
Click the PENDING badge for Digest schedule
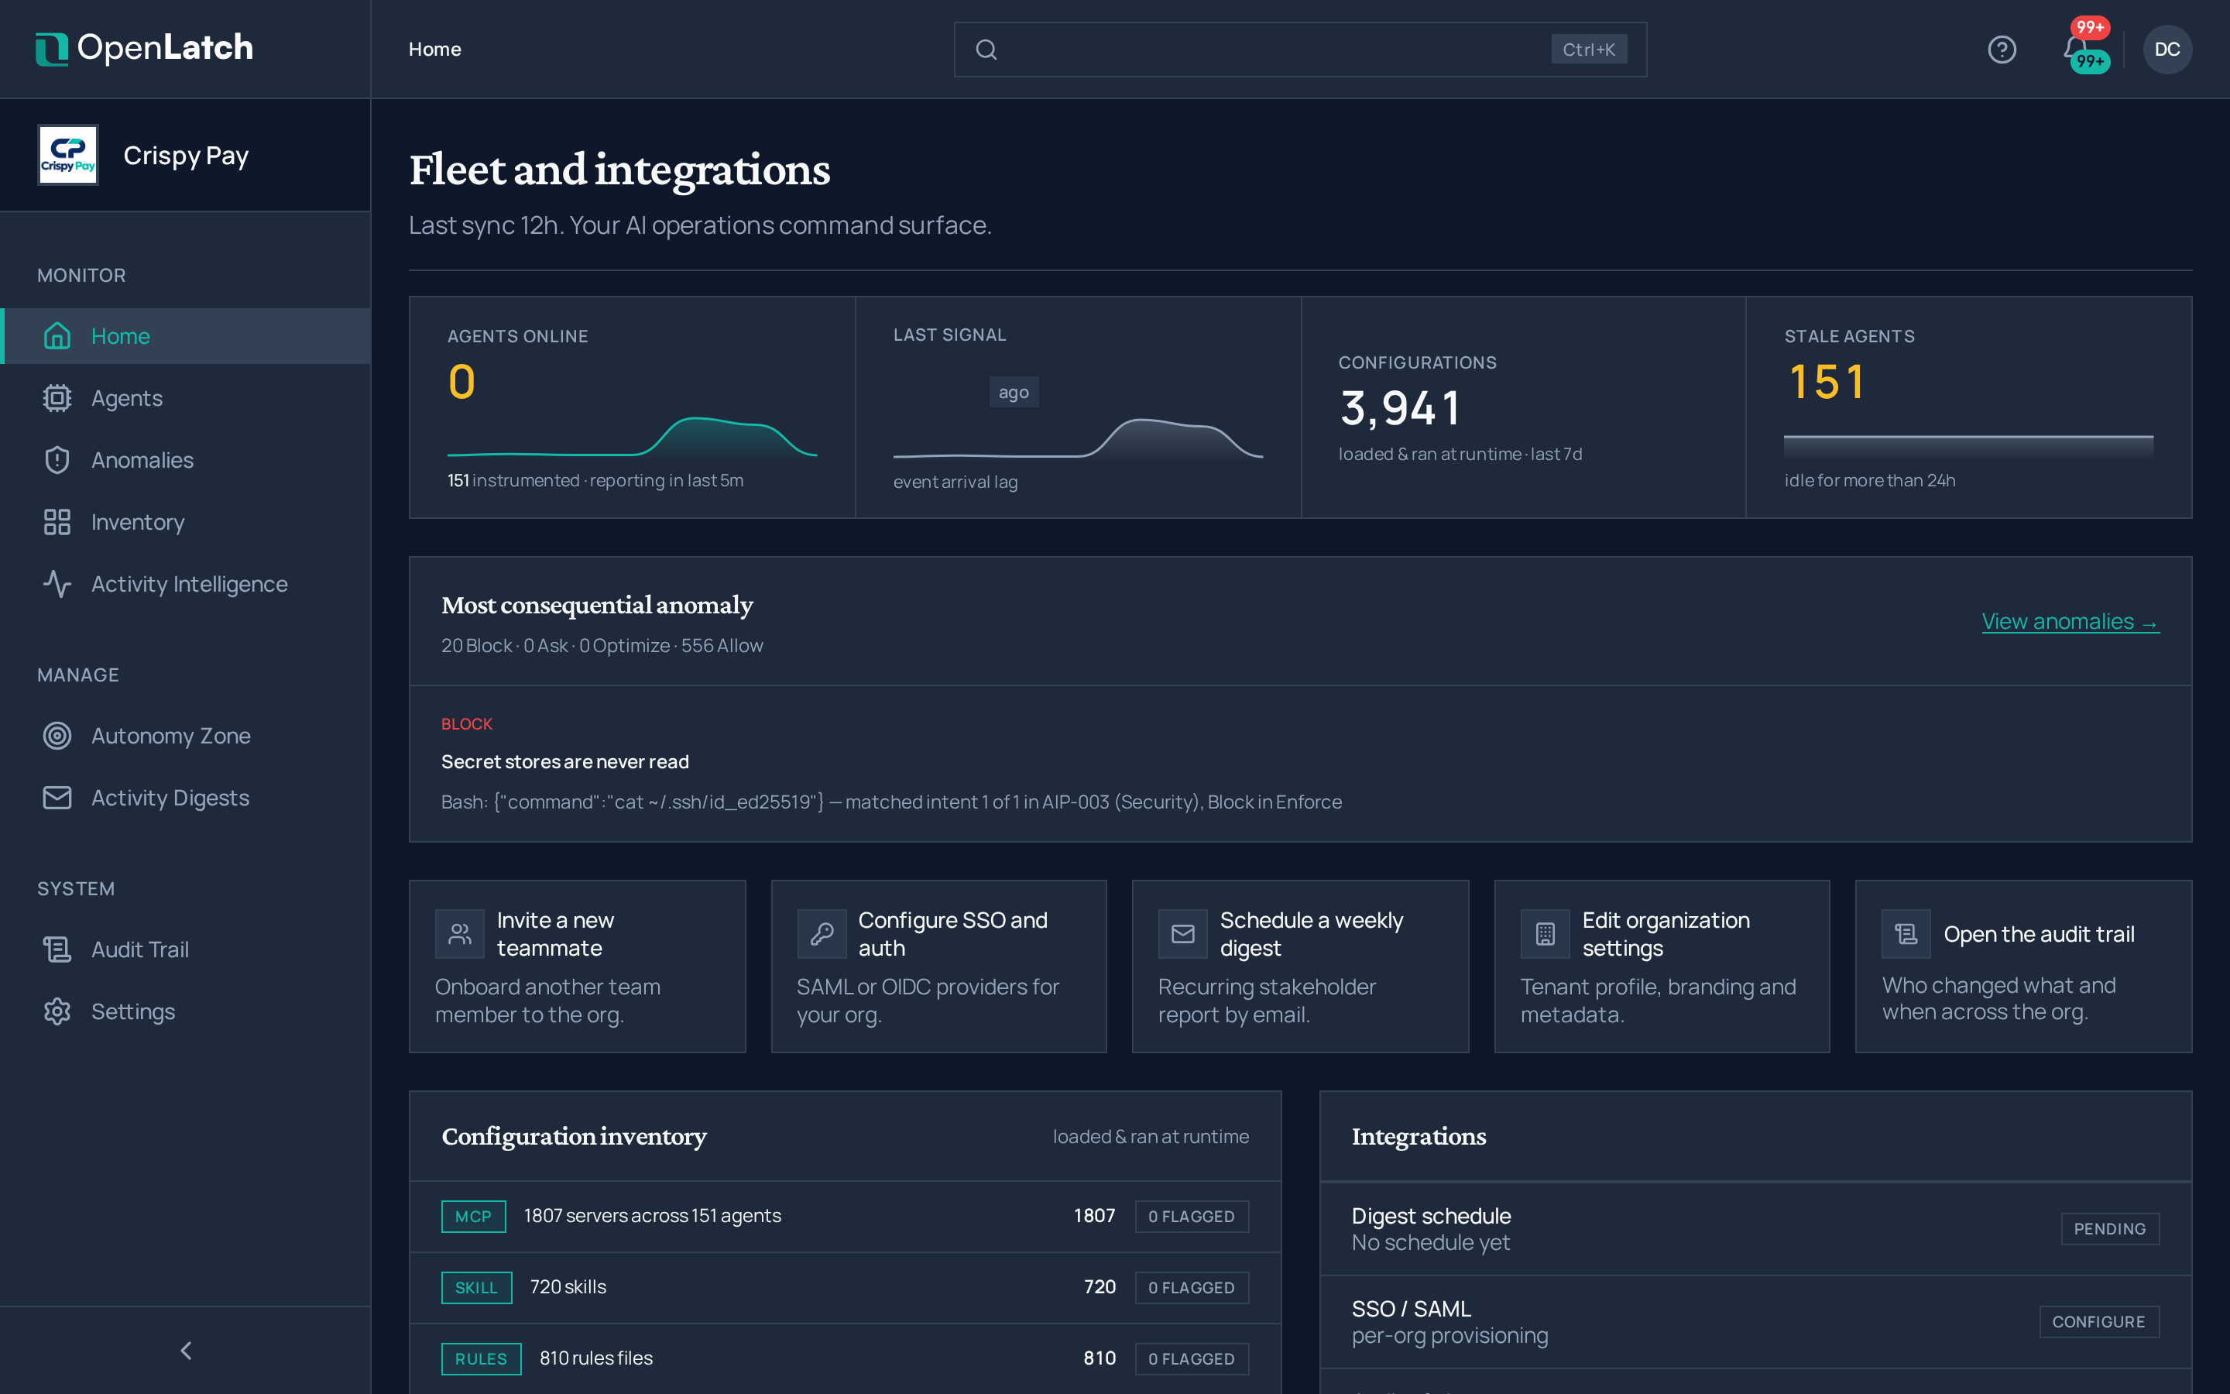[2109, 1229]
